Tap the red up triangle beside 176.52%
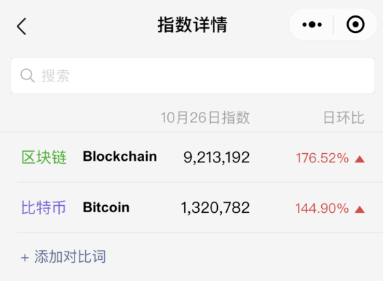Screen dimensions: 383x281 360,159
